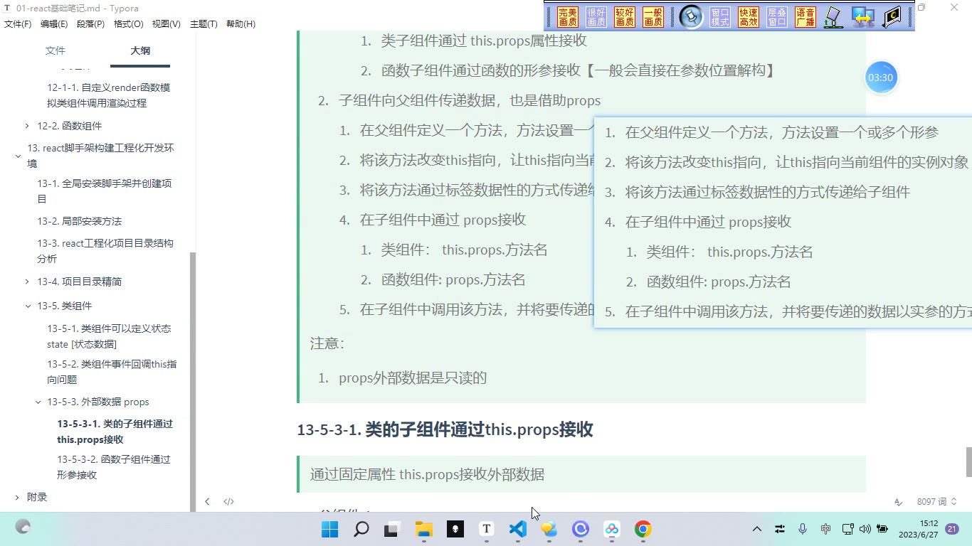Image resolution: width=972 pixels, height=546 pixels.
Task: Expand the 13-4. 项目目录精简 outline item
Action: (x=28, y=282)
